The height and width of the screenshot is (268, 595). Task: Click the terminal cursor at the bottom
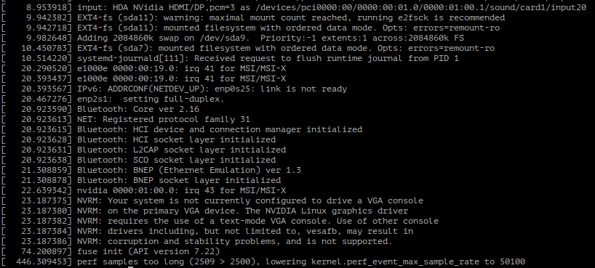click(130, 267)
